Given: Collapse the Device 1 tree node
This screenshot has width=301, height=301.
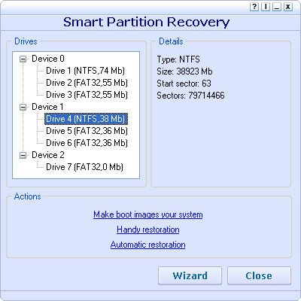Looking at the screenshot, I should pos(23,108).
